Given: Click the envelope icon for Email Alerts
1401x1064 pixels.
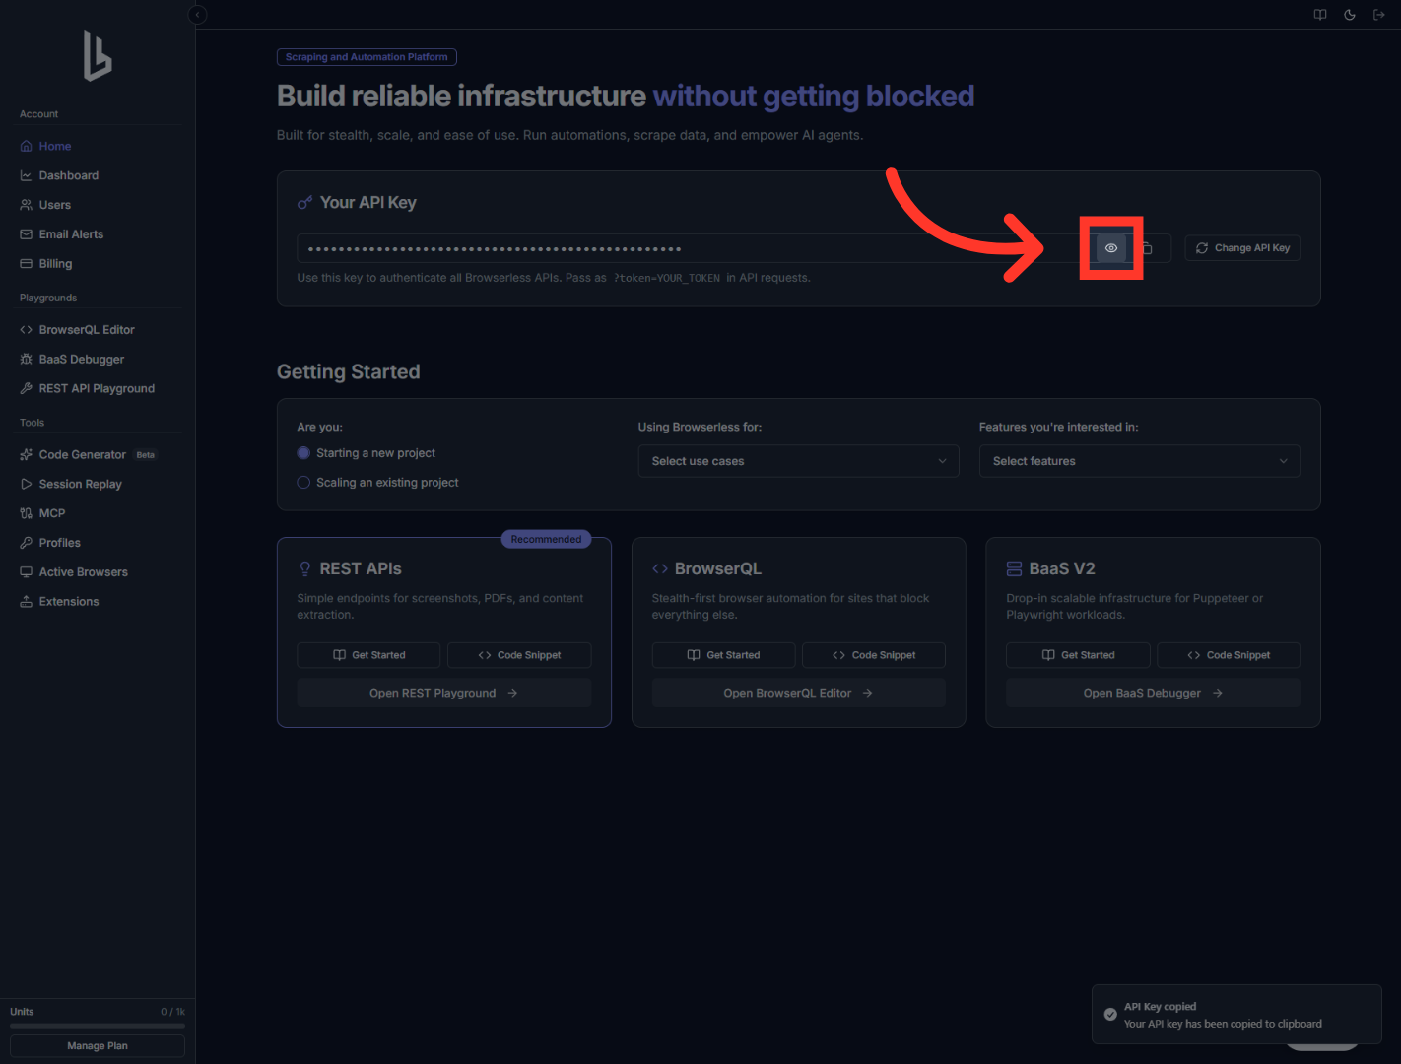Looking at the screenshot, I should (27, 234).
